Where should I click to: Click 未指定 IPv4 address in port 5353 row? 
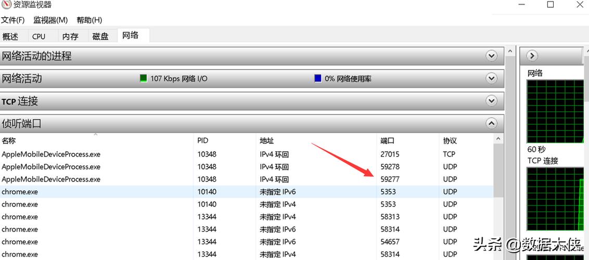(x=278, y=204)
